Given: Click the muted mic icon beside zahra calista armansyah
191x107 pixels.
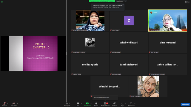Looking at the screenshot, I should (x=150, y=74).
